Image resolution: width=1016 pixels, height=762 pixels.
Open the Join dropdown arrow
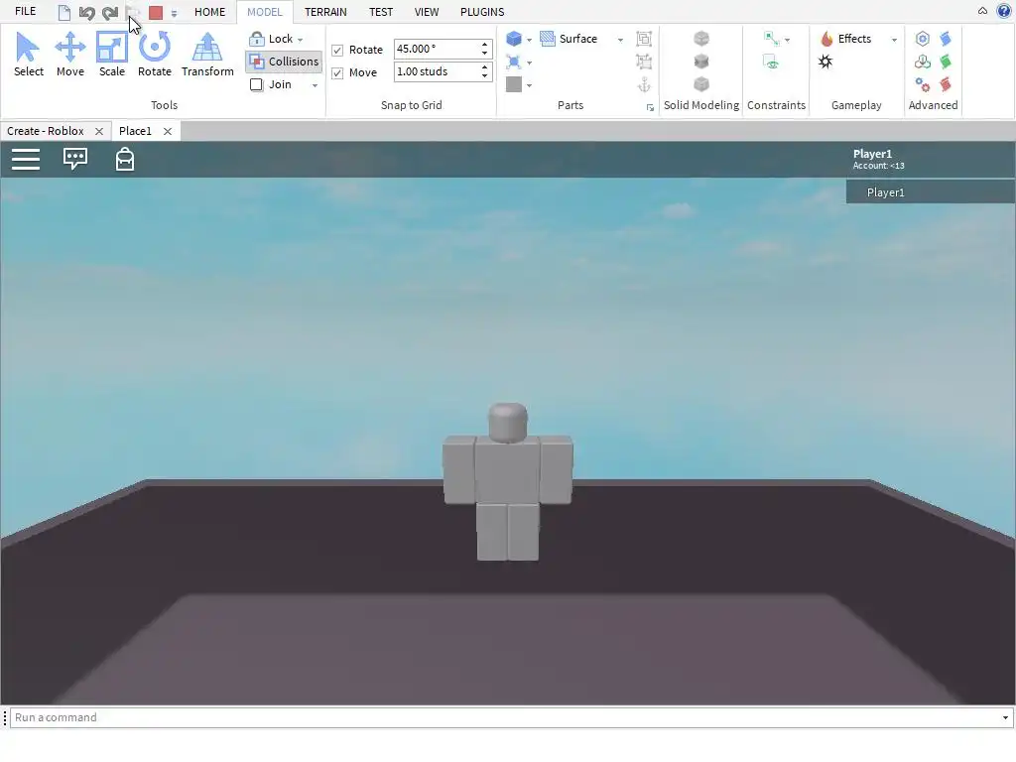315,85
